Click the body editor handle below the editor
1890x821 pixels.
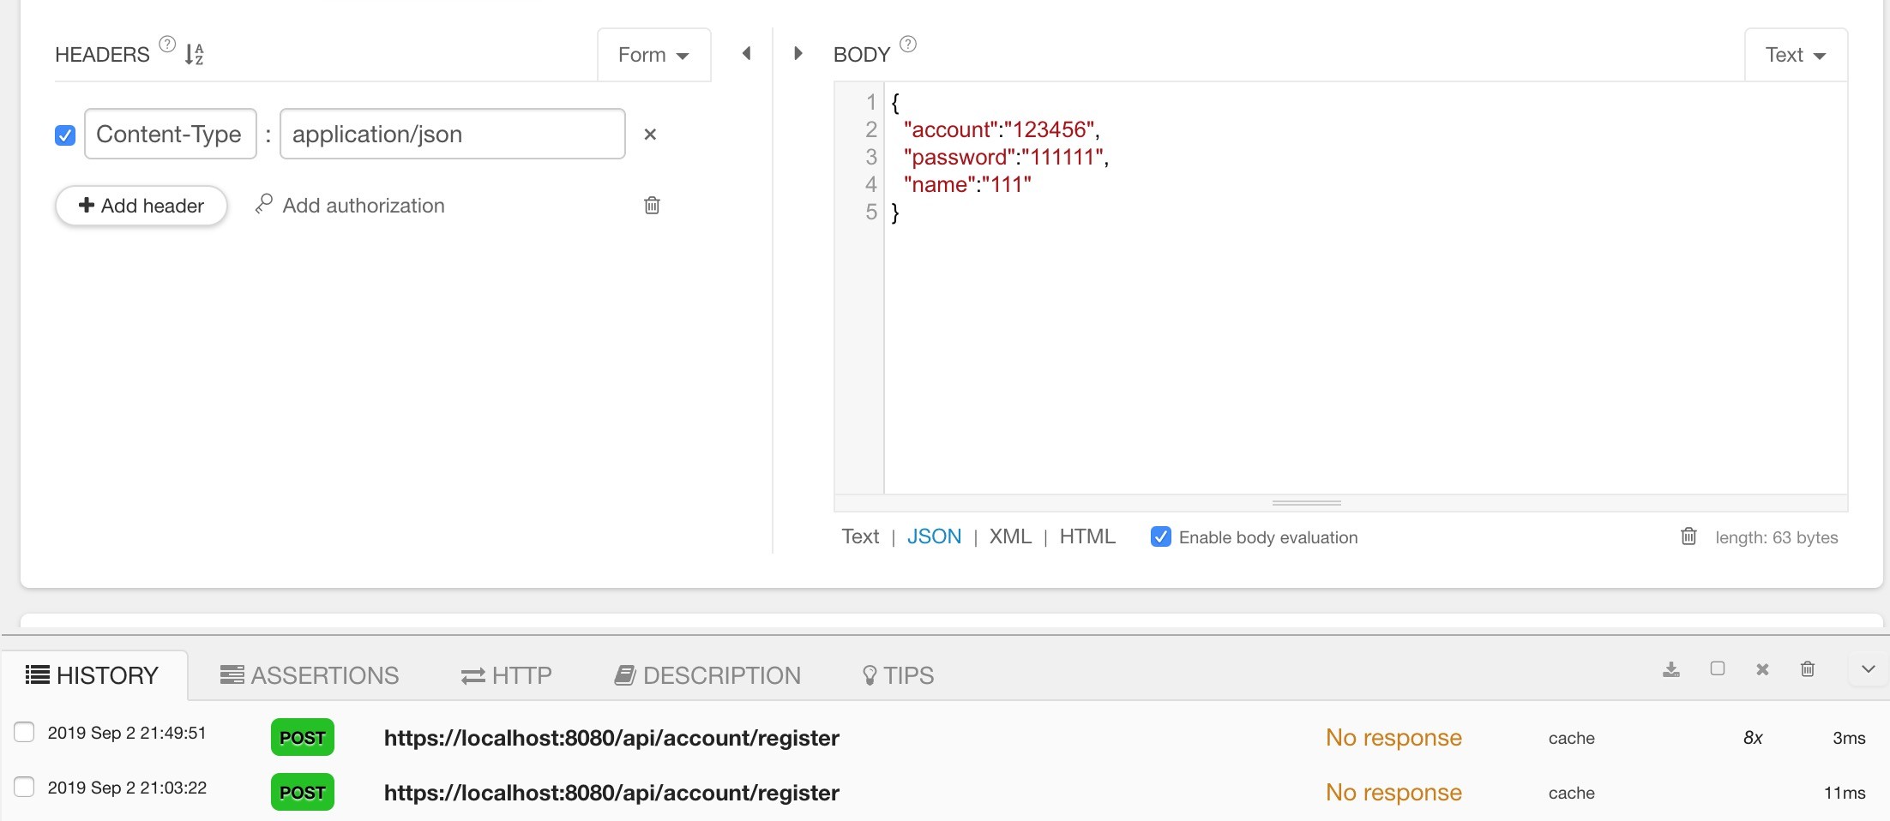pyautogui.click(x=1307, y=503)
